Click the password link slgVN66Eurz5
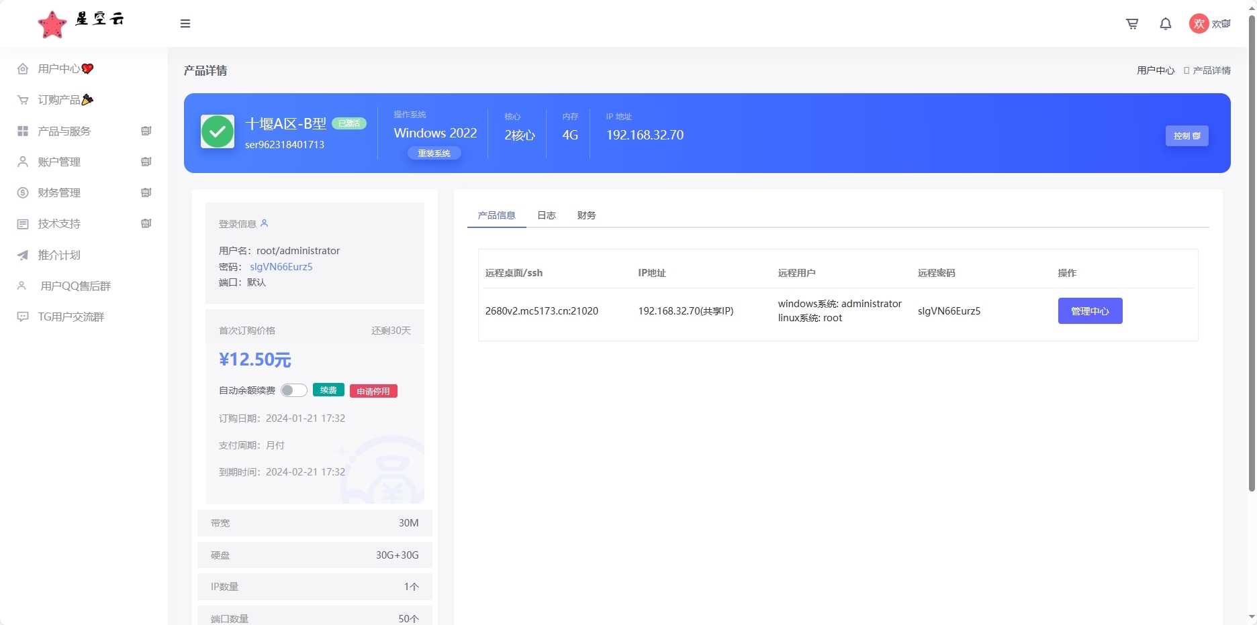 pyautogui.click(x=281, y=266)
